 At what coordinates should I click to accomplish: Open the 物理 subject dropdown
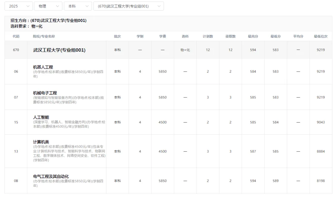48,6
